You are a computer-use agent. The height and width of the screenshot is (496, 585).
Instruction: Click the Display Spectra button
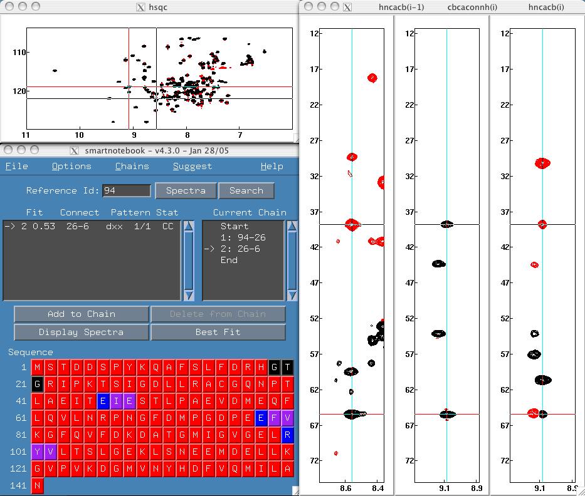point(81,332)
